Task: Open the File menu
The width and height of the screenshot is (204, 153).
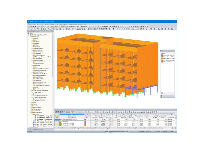Action: point(31,24)
